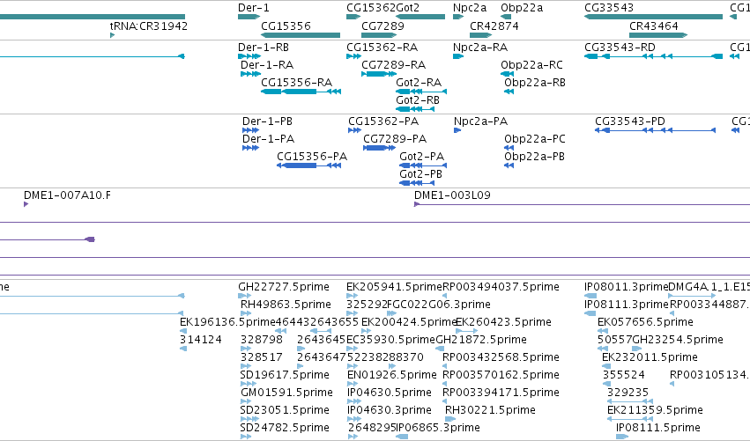Screen dimensions: 750x441
Task: Select the Der-1 gene label
Action: click(254, 8)
